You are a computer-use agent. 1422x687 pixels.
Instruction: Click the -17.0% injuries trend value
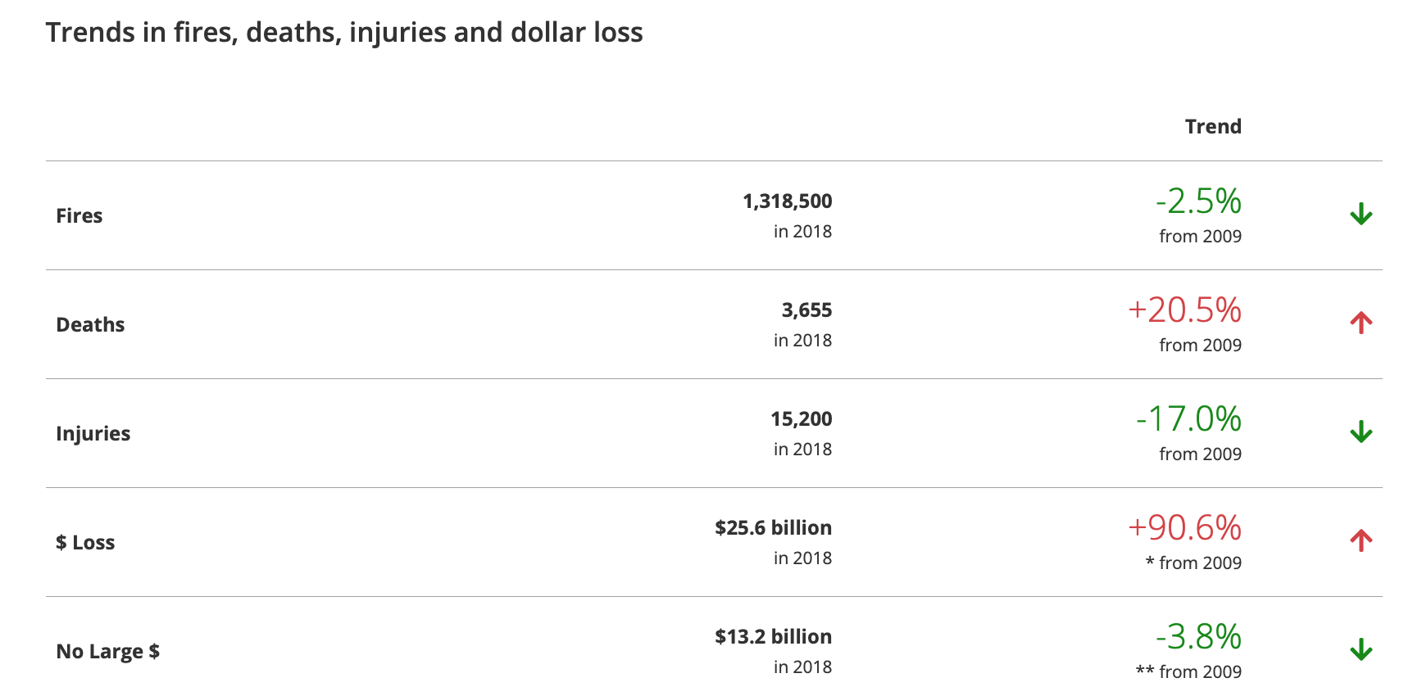tap(1188, 419)
